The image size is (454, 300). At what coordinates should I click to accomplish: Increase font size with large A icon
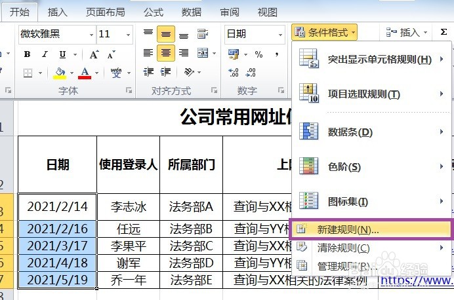94,54
